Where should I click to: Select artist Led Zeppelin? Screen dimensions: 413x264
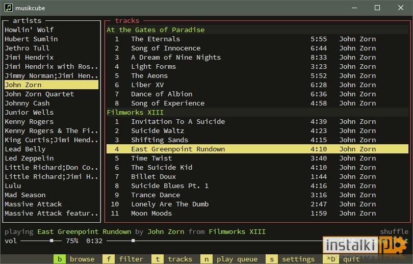coord(51,158)
